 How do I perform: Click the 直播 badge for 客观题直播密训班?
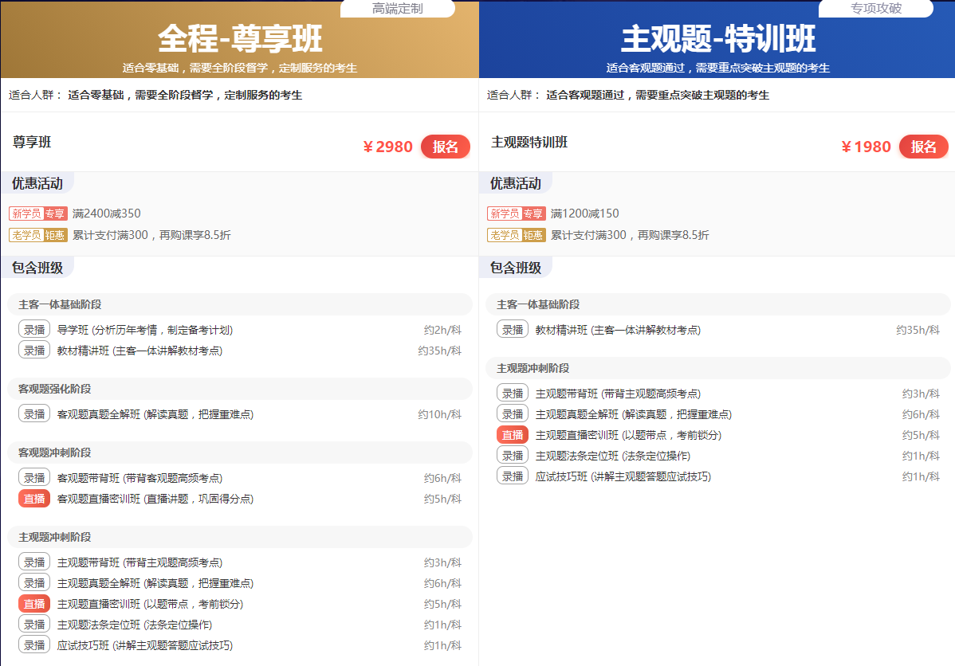pos(34,499)
